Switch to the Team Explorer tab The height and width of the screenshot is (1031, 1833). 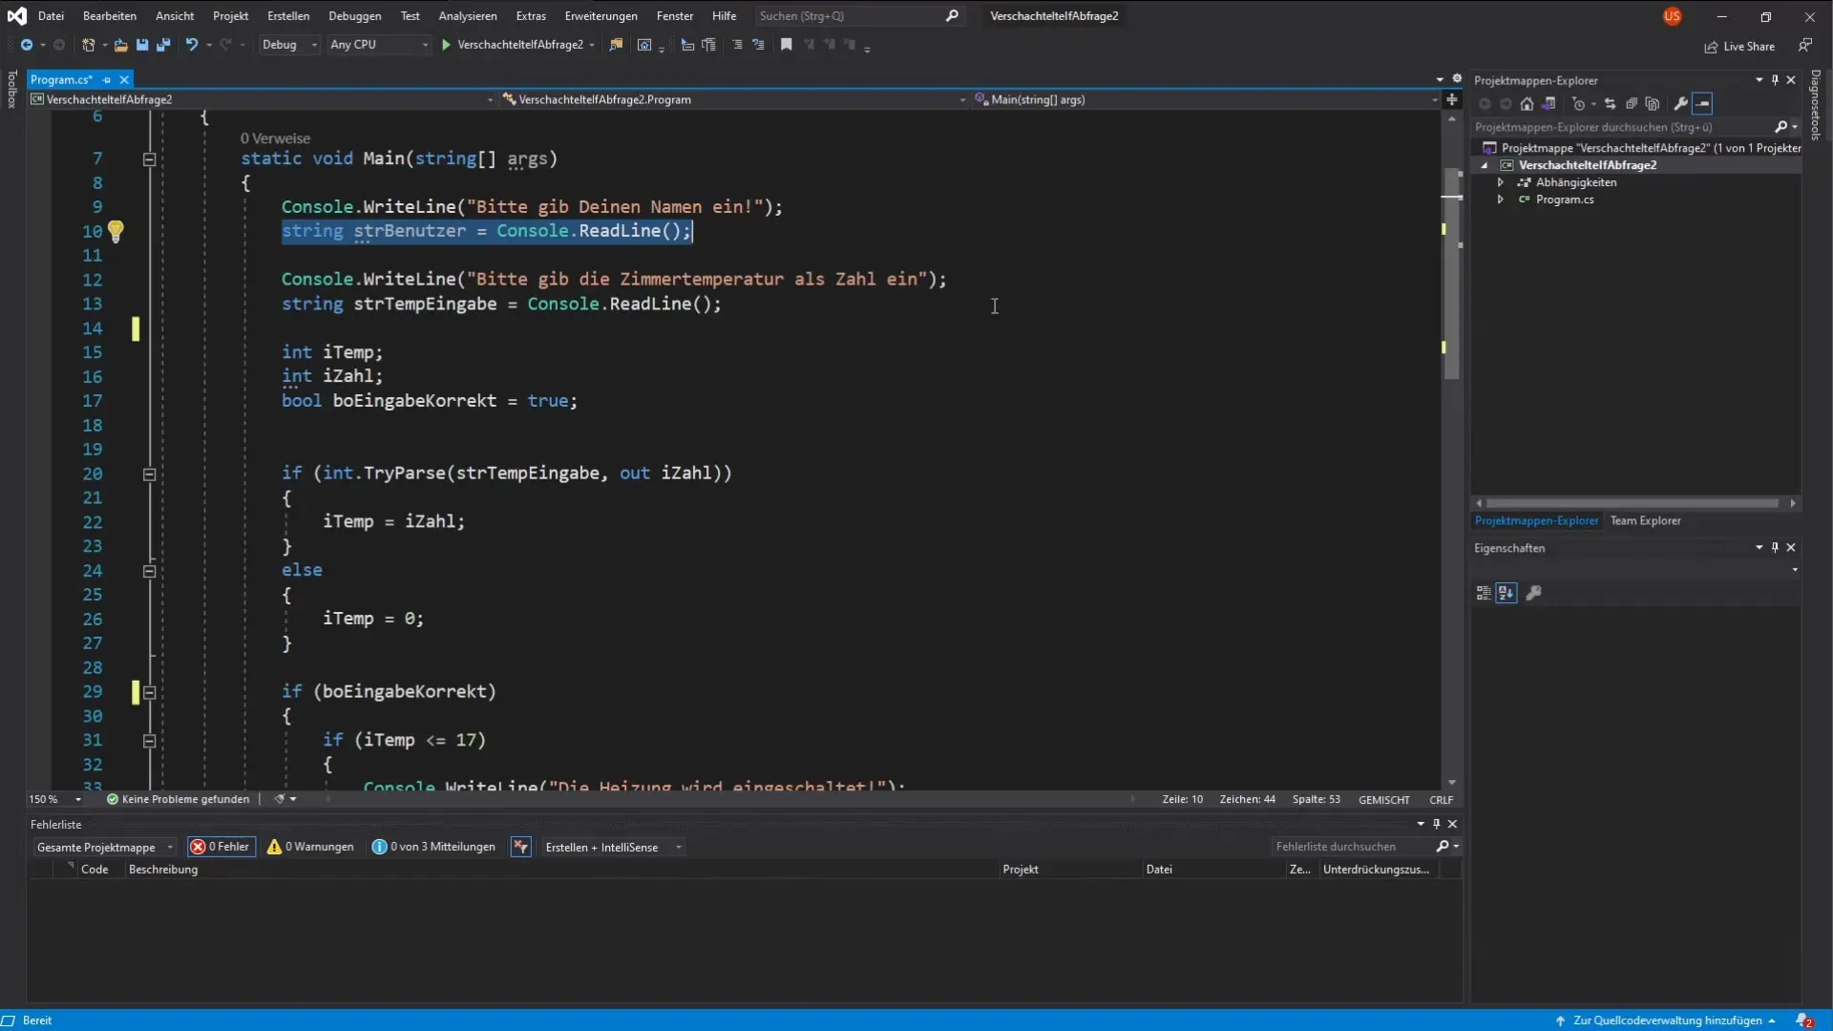point(1645,521)
